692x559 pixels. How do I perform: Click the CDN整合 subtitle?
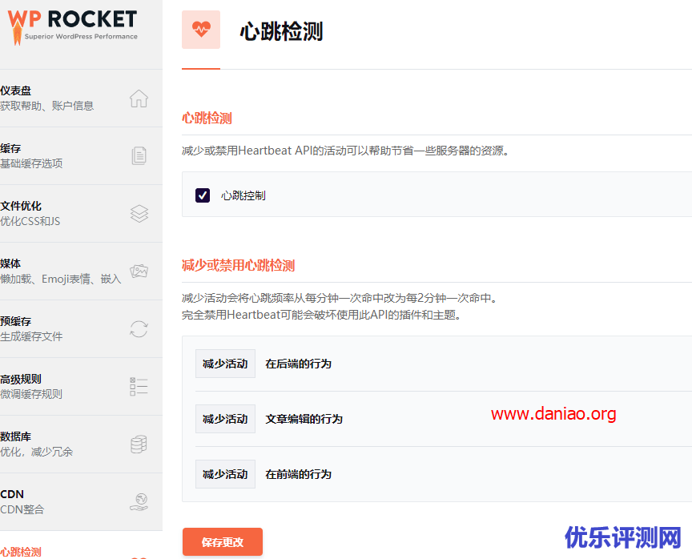tap(22, 509)
